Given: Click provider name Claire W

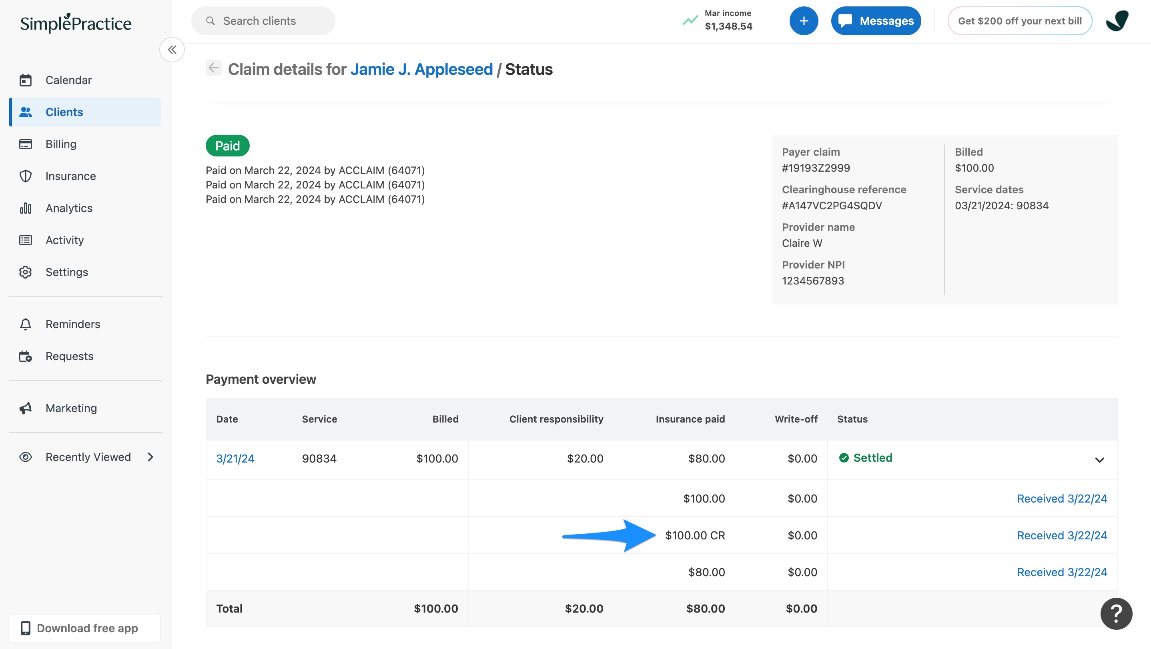Looking at the screenshot, I should click(802, 243).
